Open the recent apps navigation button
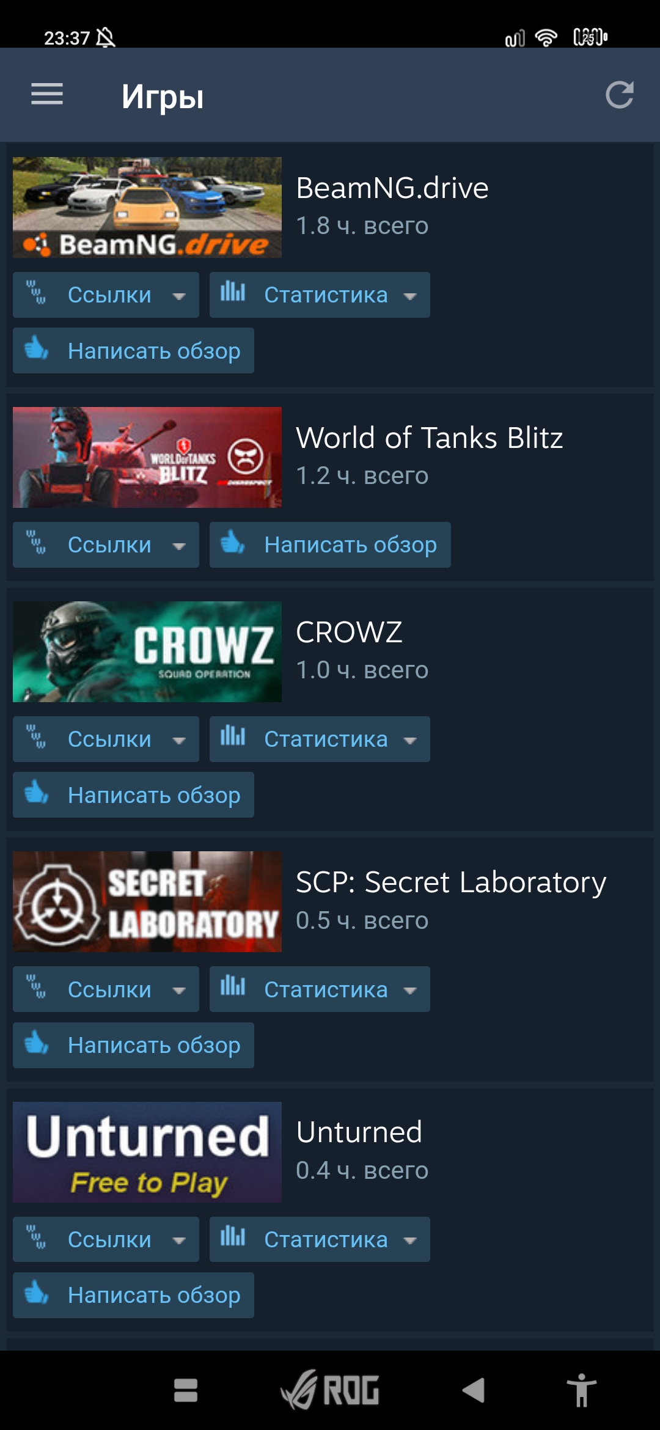The width and height of the screenshot is (660, 1430). click(x=186, y=1390)
